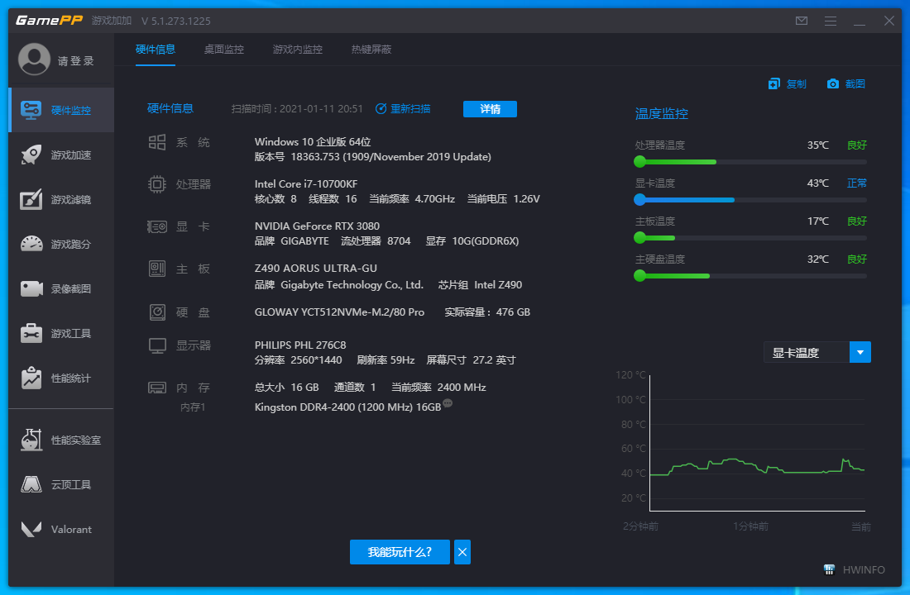Click 请登录 to log in

76,61
